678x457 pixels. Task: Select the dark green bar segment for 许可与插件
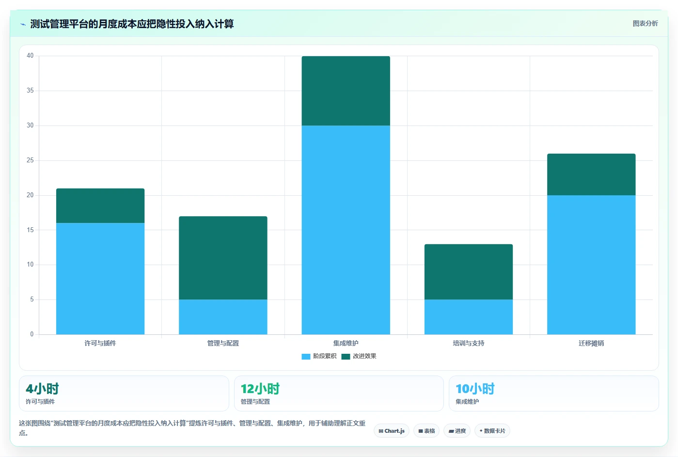[x=100, y=205]
